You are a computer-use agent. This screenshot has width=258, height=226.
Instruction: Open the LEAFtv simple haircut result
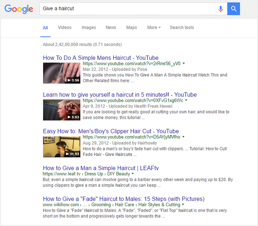pos(101,168)
